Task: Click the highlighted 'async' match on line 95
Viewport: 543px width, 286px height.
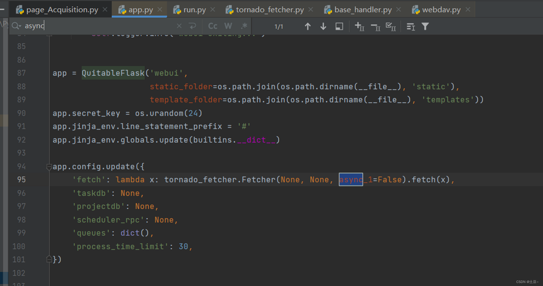Action: point(351,179)
